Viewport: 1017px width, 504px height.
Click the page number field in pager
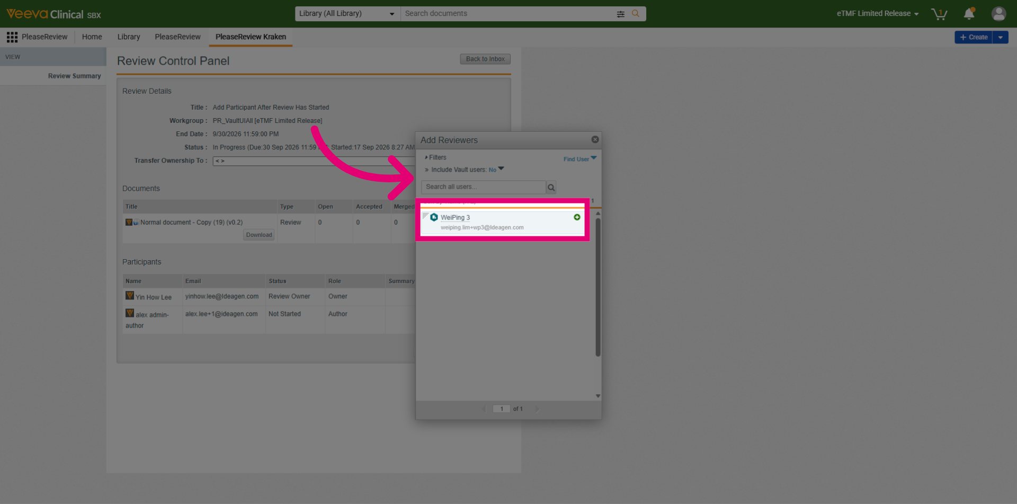coord(501,409)
